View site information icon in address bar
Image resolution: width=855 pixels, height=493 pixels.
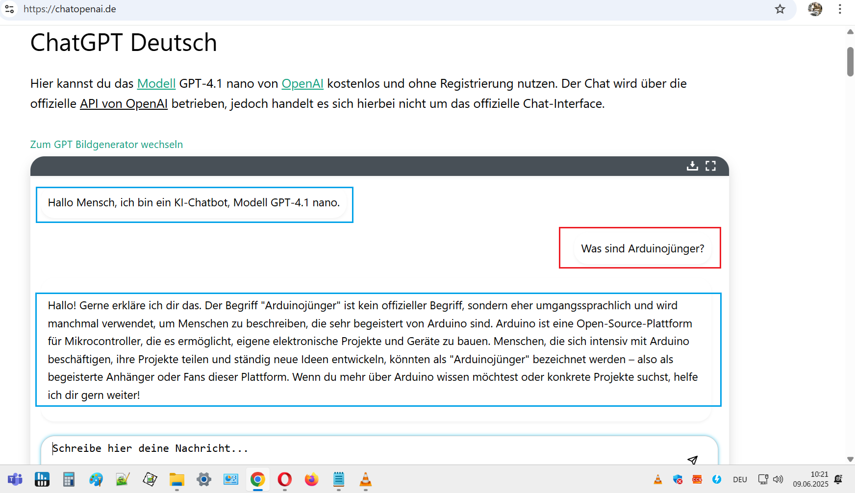click(9, 9)
